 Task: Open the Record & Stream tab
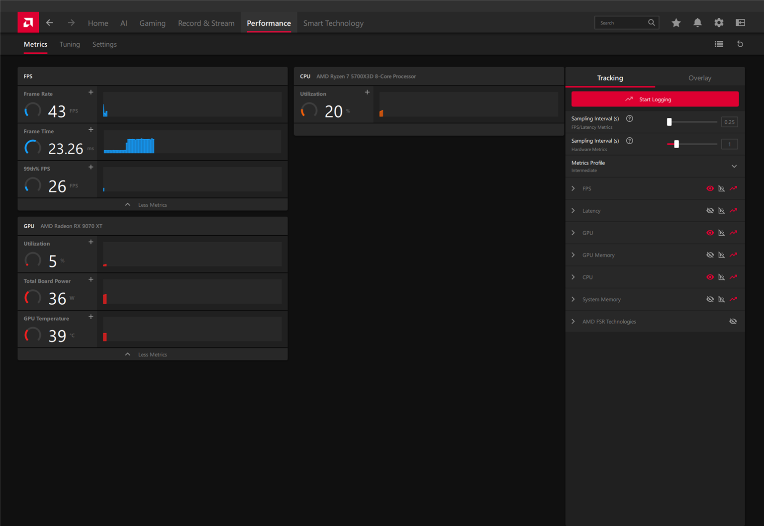[x=206, y=23]
